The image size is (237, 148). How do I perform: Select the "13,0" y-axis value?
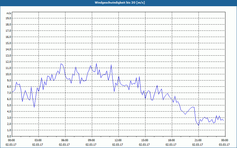coord(8,55)
